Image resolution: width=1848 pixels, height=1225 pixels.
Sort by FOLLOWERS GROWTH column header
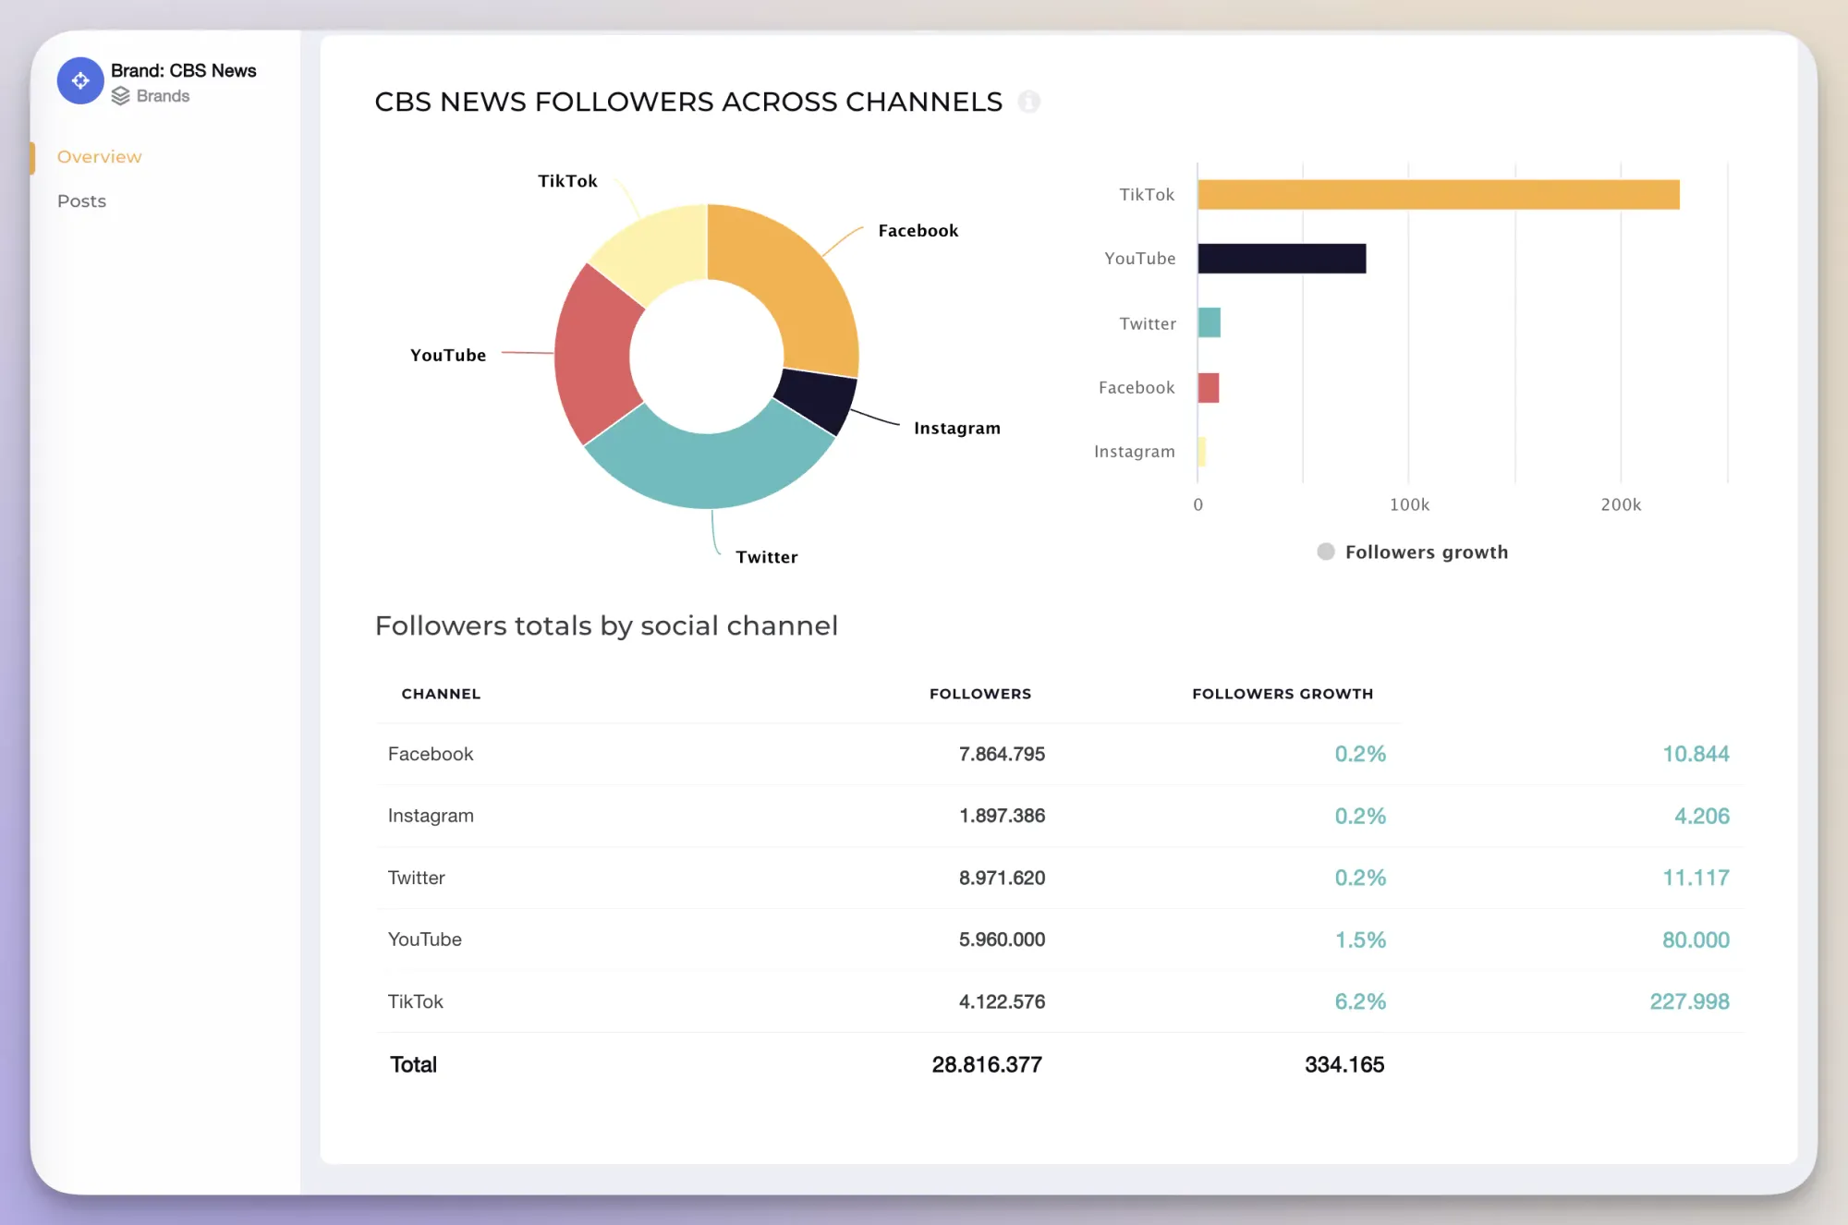pyautogui.click(x=1283, y=694)
